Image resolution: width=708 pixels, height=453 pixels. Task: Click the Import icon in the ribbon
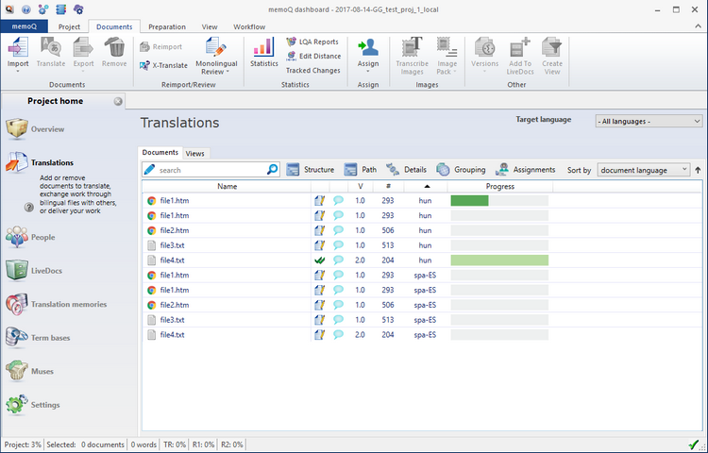[x=18, y=47]
